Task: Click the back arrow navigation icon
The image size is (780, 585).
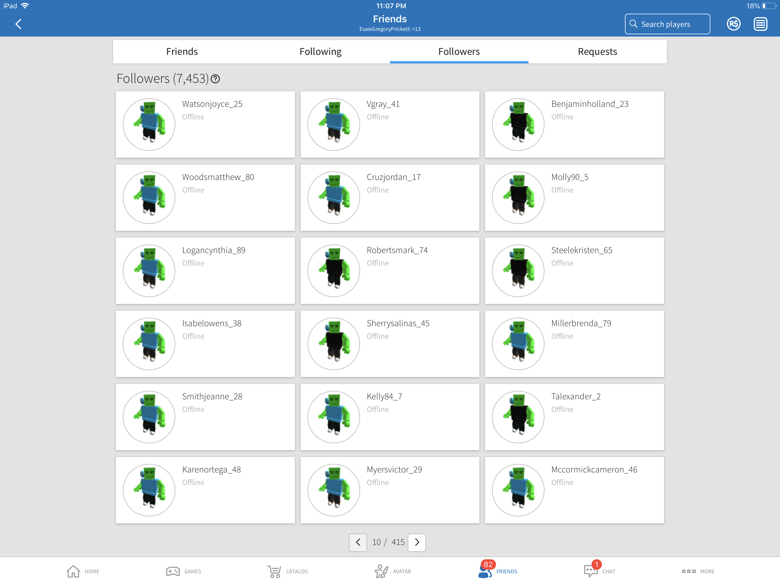Action: coord(19,23)
